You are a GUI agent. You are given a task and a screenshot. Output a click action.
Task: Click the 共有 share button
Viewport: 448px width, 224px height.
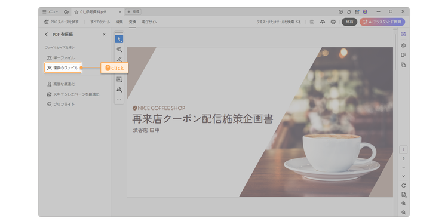pyautogui.click(x=349, y=22)
